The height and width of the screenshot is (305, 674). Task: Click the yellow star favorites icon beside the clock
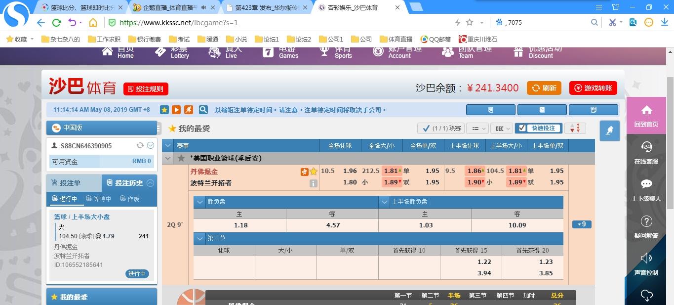tap(164, 110)
